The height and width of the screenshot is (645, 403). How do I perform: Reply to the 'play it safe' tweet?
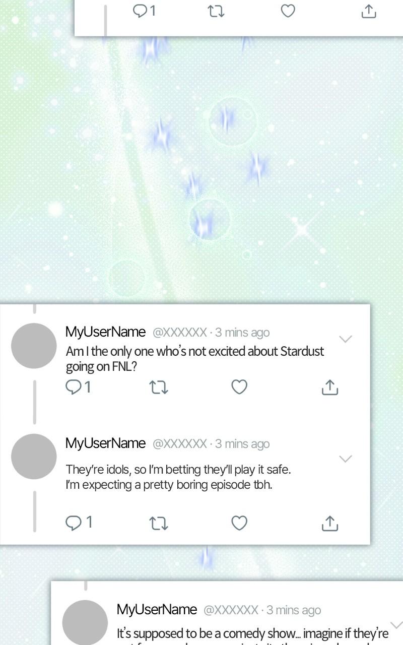[79, 523]
